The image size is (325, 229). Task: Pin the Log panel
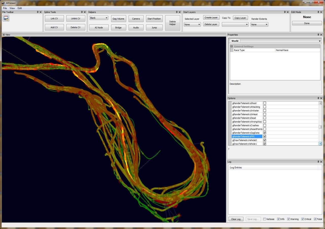click(318, 162)
